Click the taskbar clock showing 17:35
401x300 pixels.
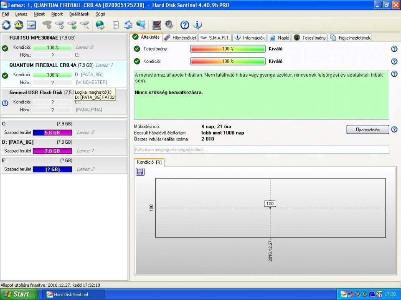[390, 295]
